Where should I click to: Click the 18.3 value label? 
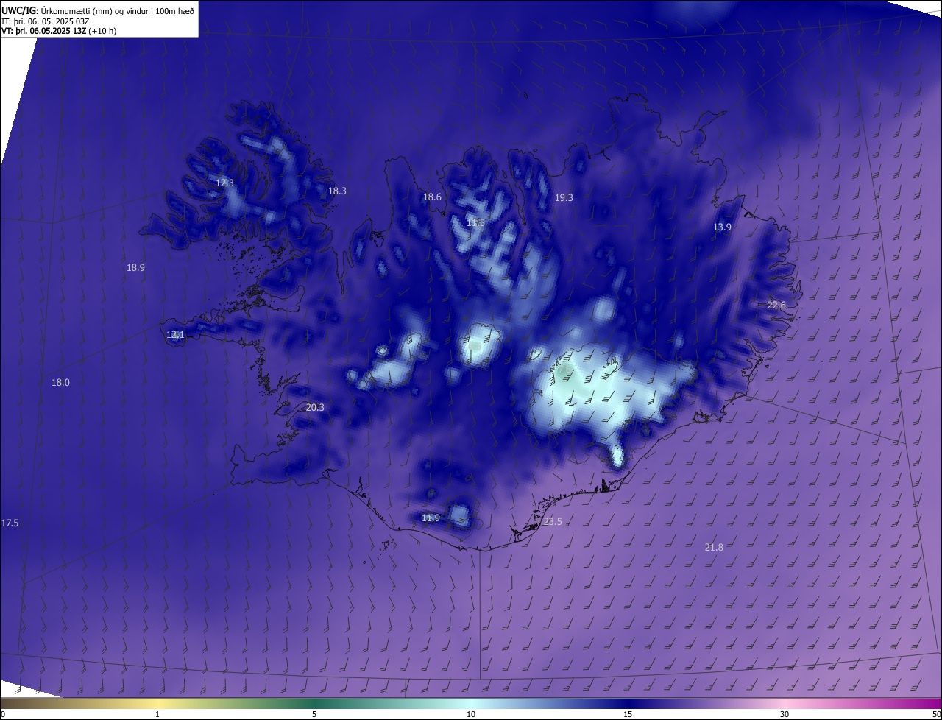[337, 191]
